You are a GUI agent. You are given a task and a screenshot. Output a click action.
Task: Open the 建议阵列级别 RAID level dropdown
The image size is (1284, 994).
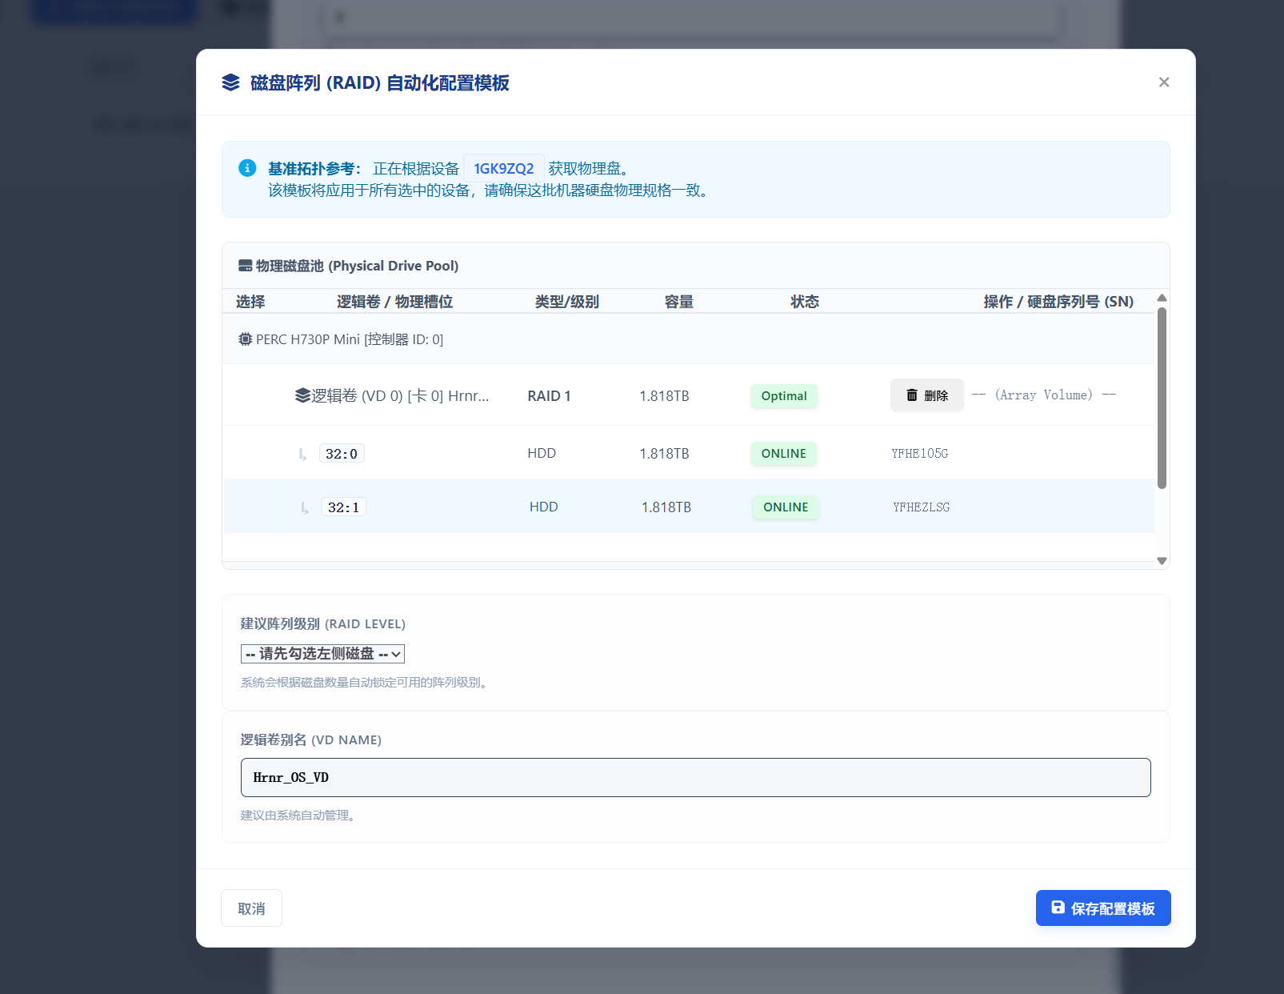coord(322,654)
